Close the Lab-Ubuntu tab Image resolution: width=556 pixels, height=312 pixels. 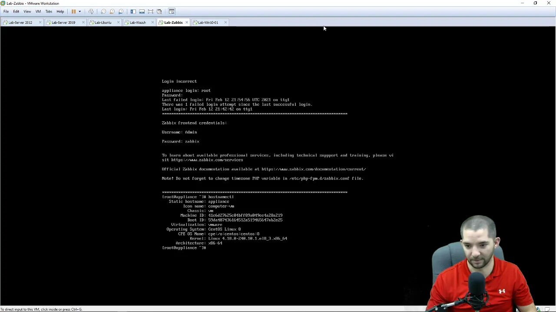tap(118, 23)
